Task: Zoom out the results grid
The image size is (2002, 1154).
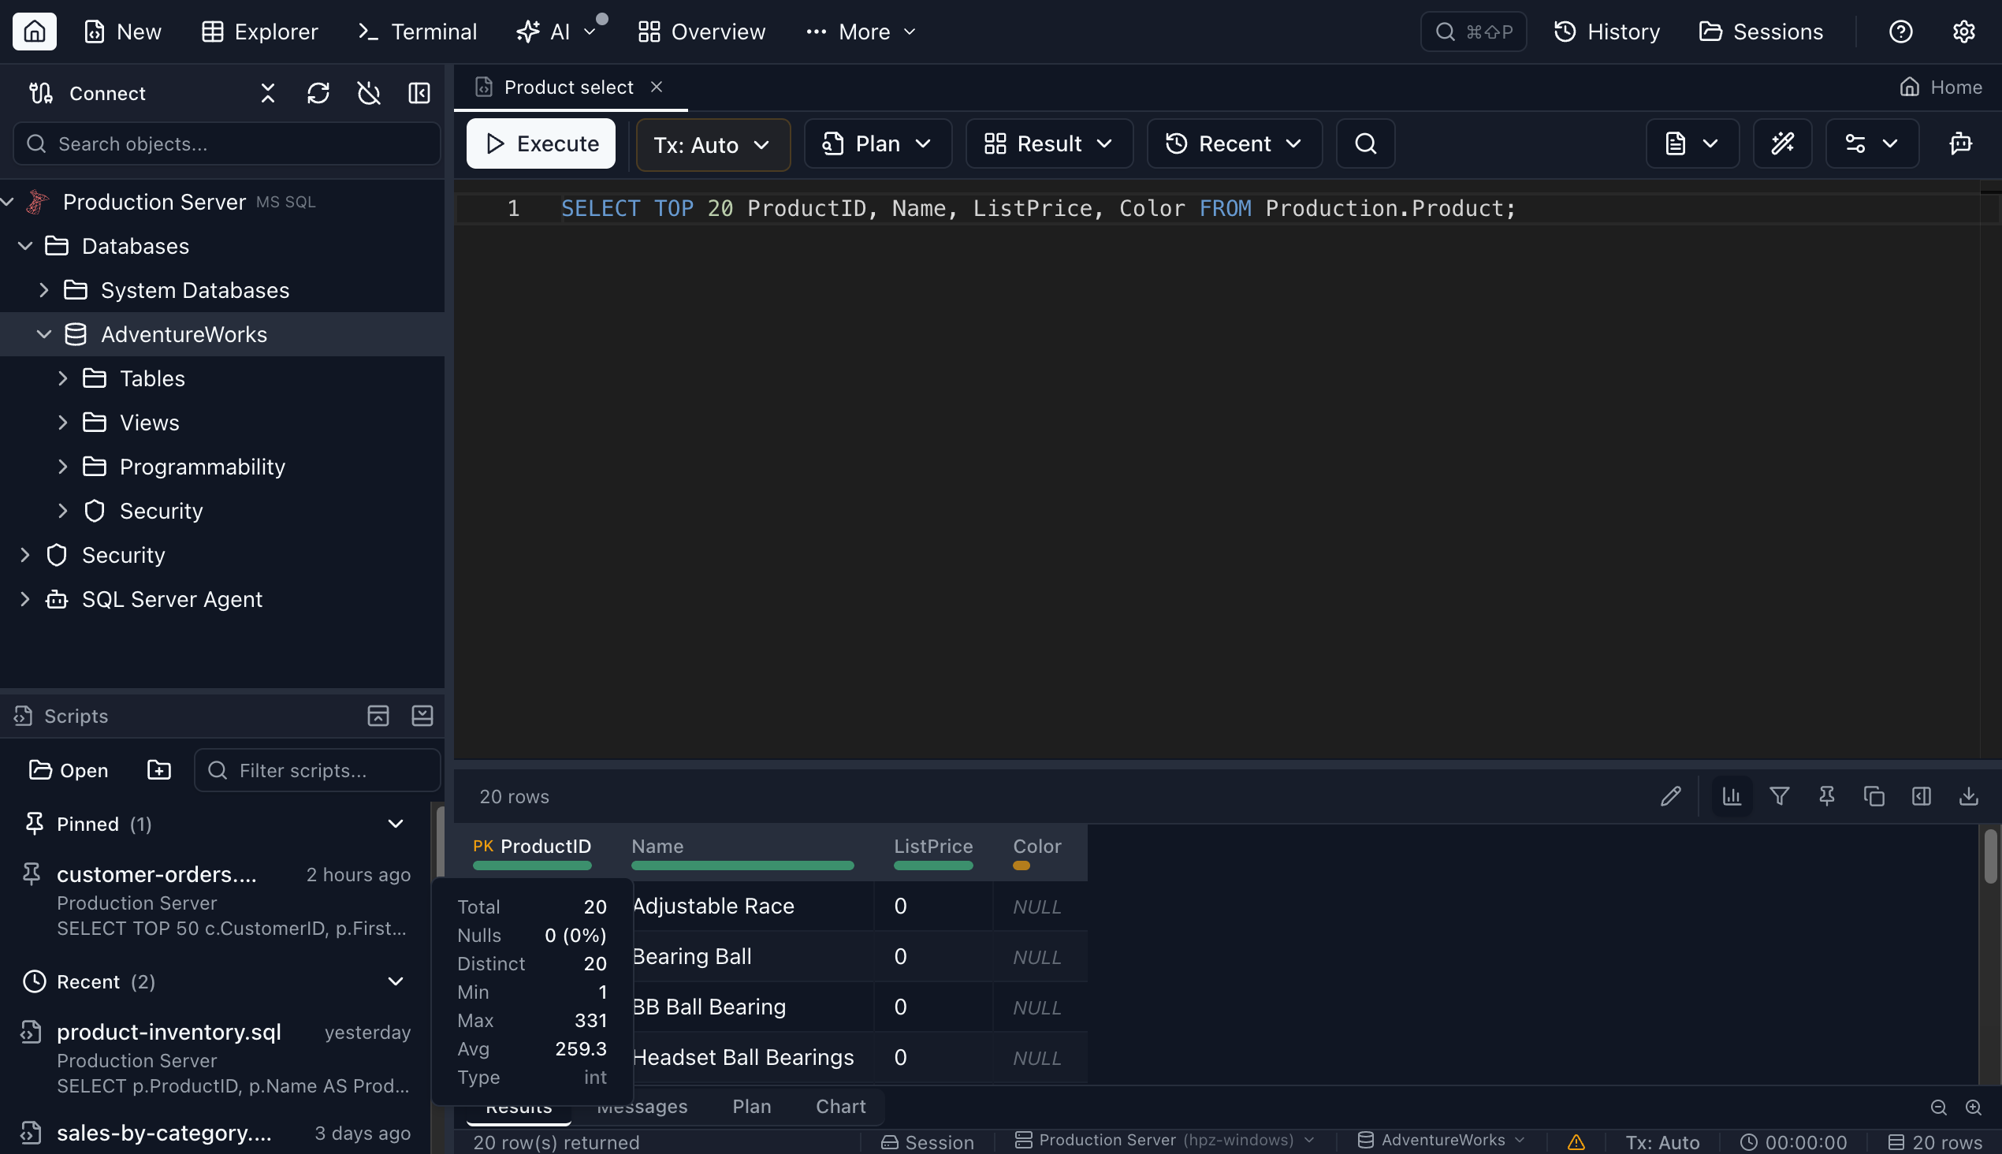Action: [1939, 1107]
